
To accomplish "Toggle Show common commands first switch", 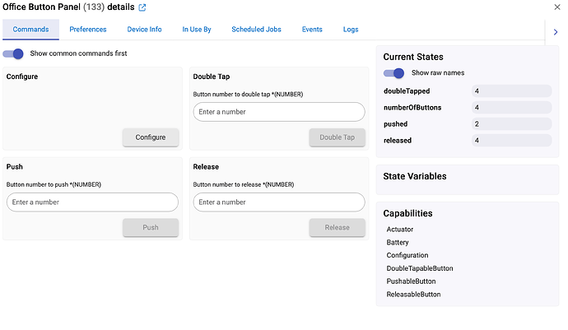I will tap(13, 53).
